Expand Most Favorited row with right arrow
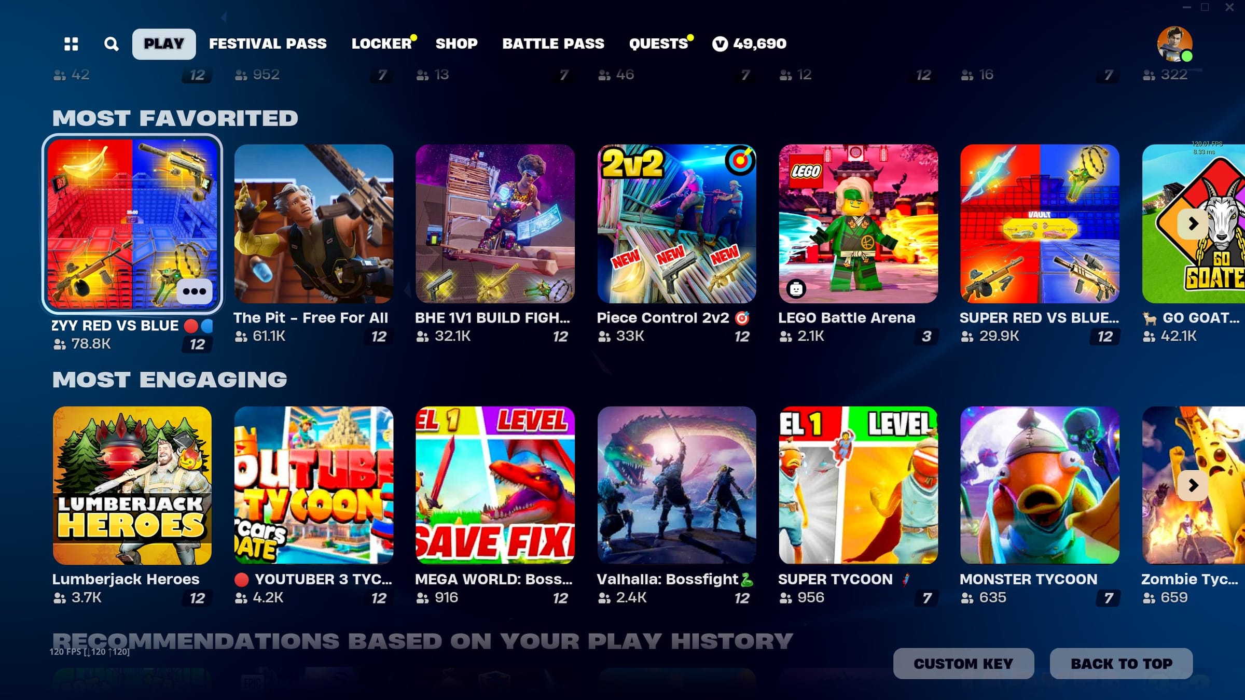This screenshot has width=1245, height=700. point(1193,223)
